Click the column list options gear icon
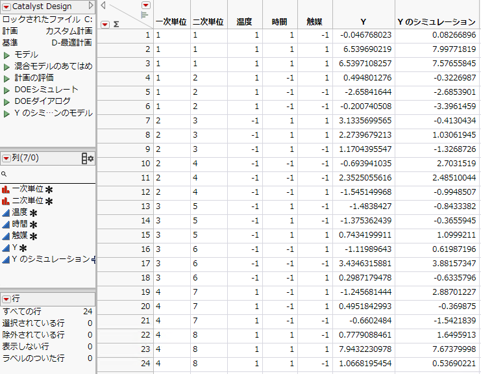Viewport: 481px width, 374px height. 88,158
